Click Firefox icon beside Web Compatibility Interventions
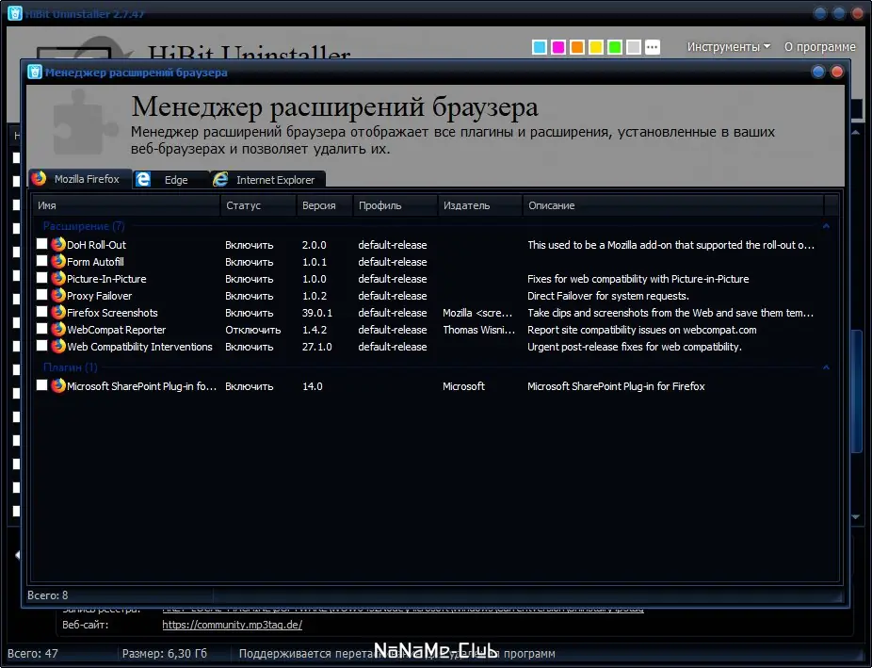The image size is (872, 668). click(x=58, y=346)
